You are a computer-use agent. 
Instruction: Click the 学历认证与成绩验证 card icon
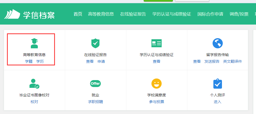coord(157,43)
